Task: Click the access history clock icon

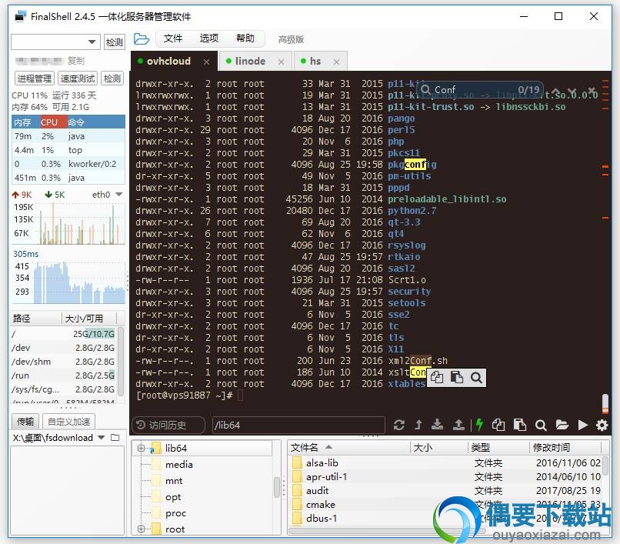Action: [141, 425]
